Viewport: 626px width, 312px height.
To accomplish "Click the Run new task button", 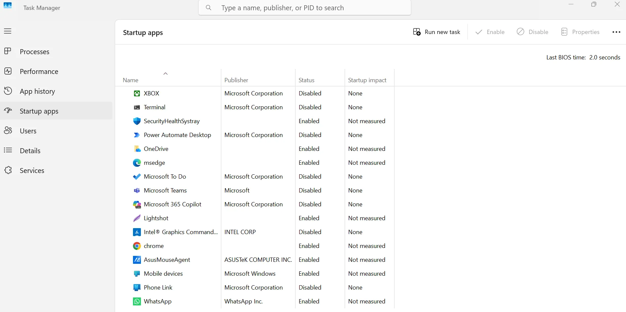I will pyautogui.click(x=436, y=32).
